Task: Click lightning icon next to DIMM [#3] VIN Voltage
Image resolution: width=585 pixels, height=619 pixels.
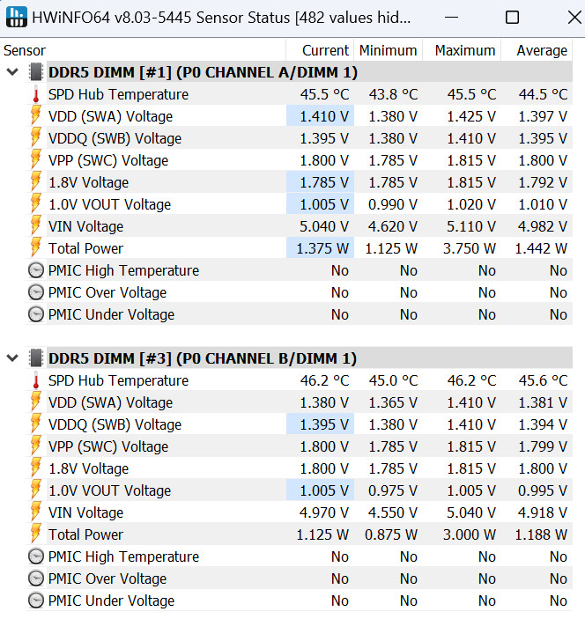Action: tap(36, 512)
